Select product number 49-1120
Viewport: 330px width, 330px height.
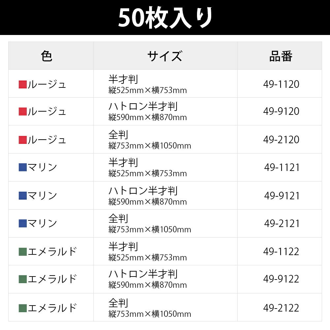point(281,84)
